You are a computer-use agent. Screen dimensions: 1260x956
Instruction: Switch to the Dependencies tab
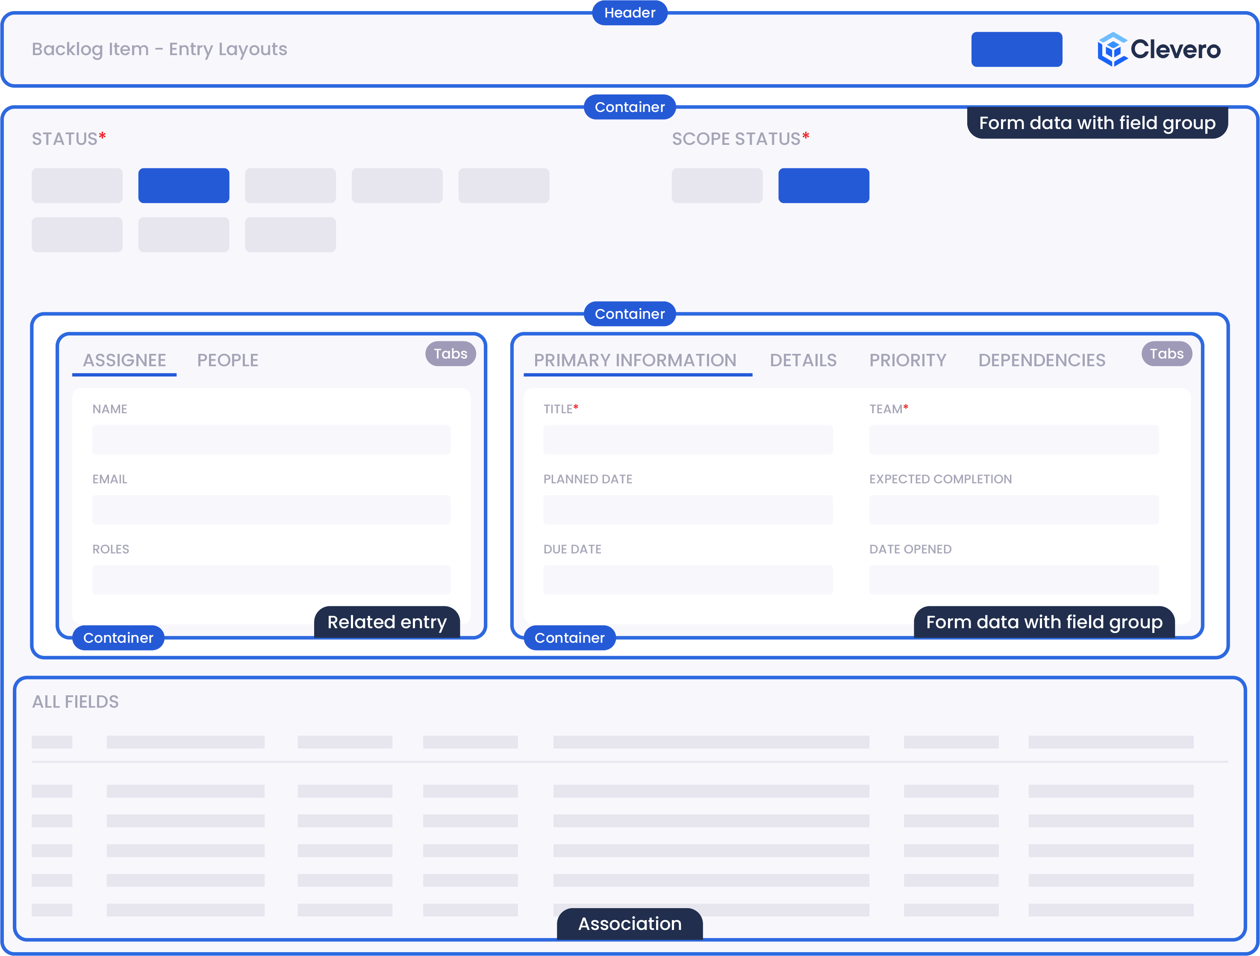1041,360
